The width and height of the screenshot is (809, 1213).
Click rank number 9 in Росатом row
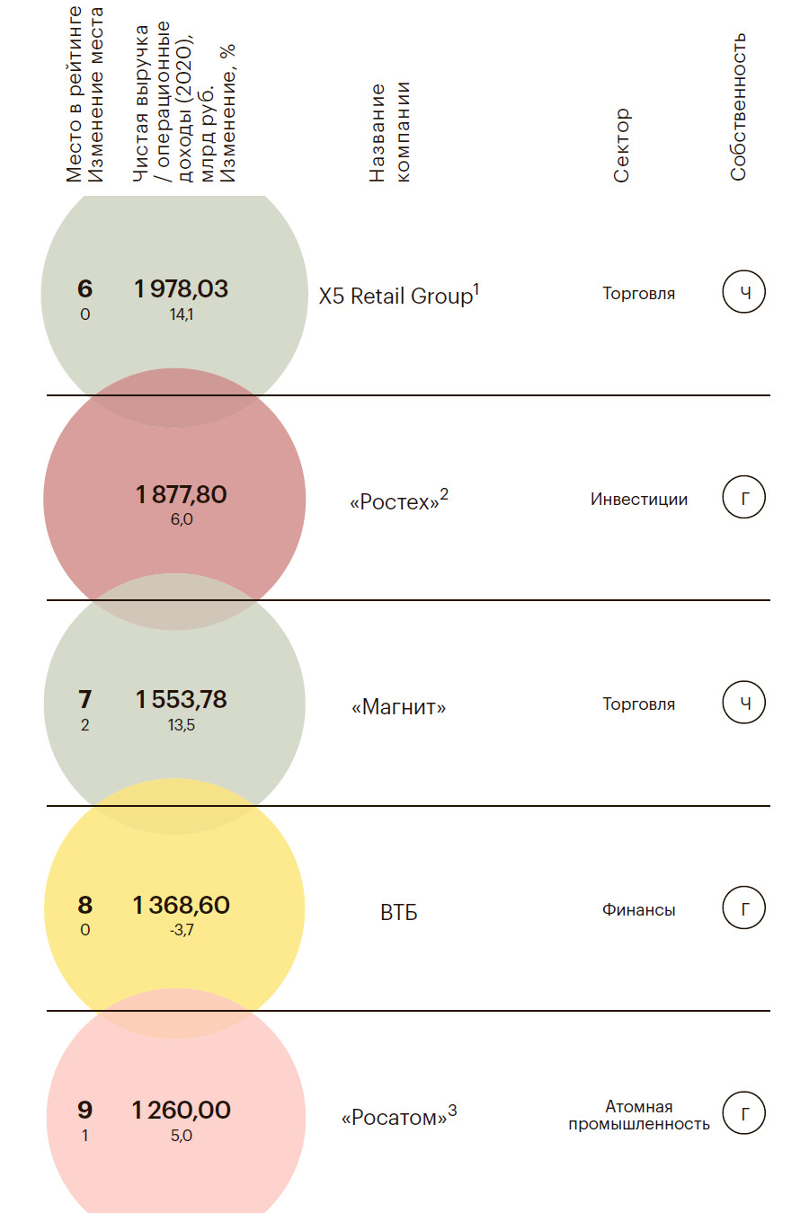pos(84,1111)
